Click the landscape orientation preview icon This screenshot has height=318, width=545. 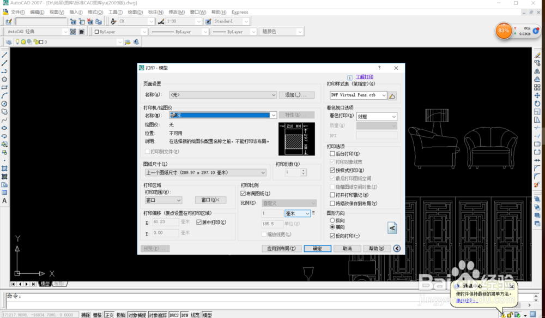tap(392, 228)
